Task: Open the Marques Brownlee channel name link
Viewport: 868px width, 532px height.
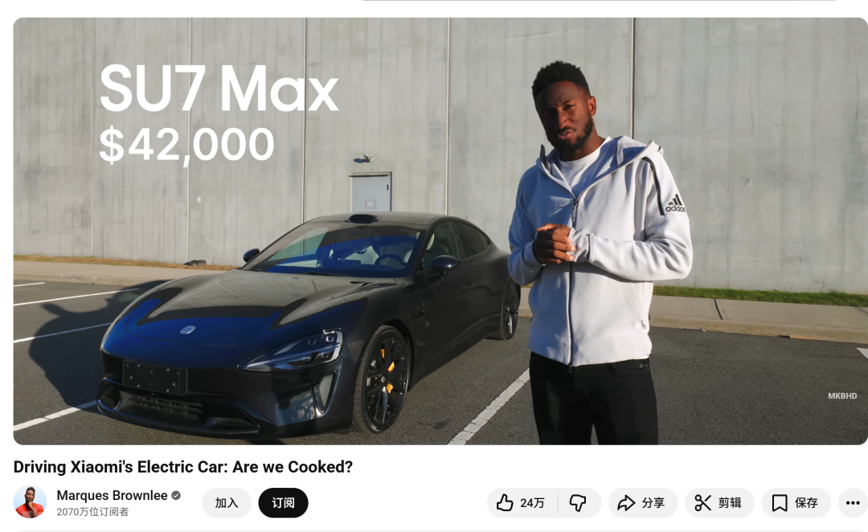Action: point(112,496)
